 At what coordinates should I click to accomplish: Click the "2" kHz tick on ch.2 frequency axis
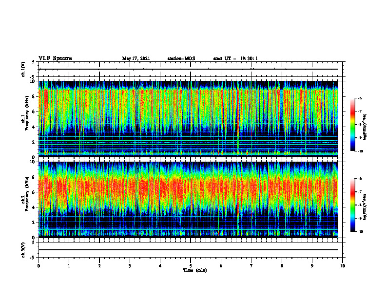coord(34,223)
